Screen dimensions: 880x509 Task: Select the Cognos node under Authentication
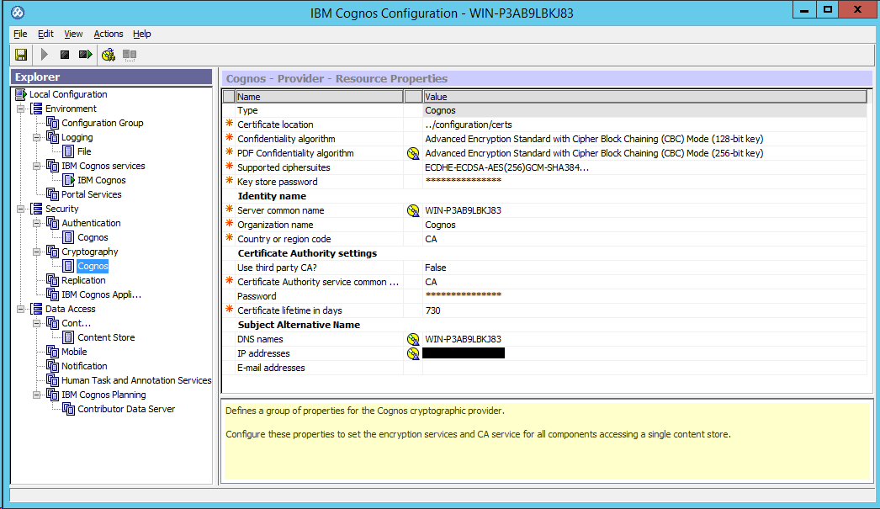[x=93, y=237]
